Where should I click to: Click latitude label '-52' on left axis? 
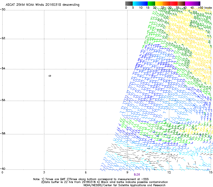click(x=3, y=38)
